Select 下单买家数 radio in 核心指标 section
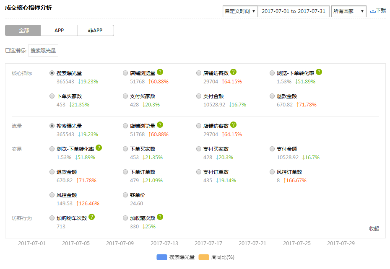390x269 pixels. pos(52,96)
